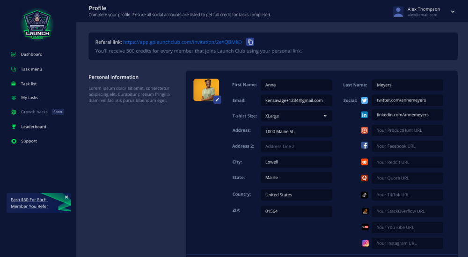The image size is (468, 257).
Task: Click the Your StackOverflow URL field
Action: (407, 211)
